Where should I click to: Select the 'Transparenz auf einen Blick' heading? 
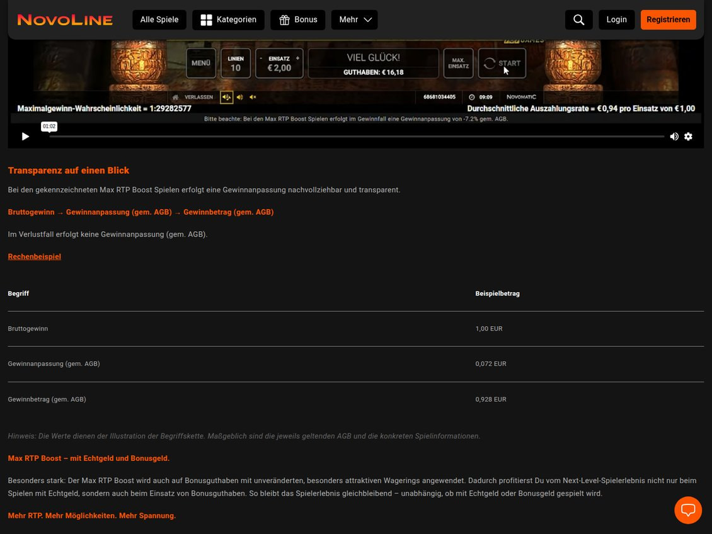click(69, 171)
